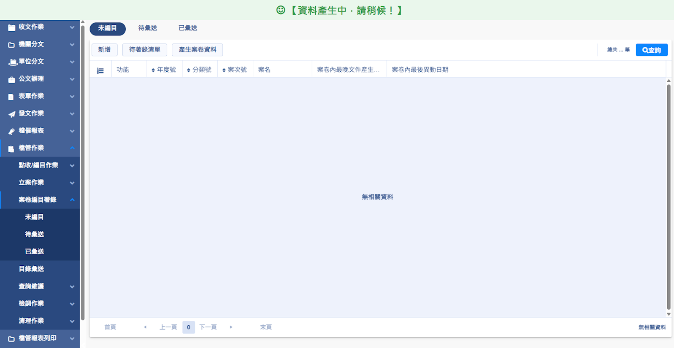Image resolution: width=674 pixels, height=348 pixels.
Task: Click the list icon in table header
Action: click(100, 70)
